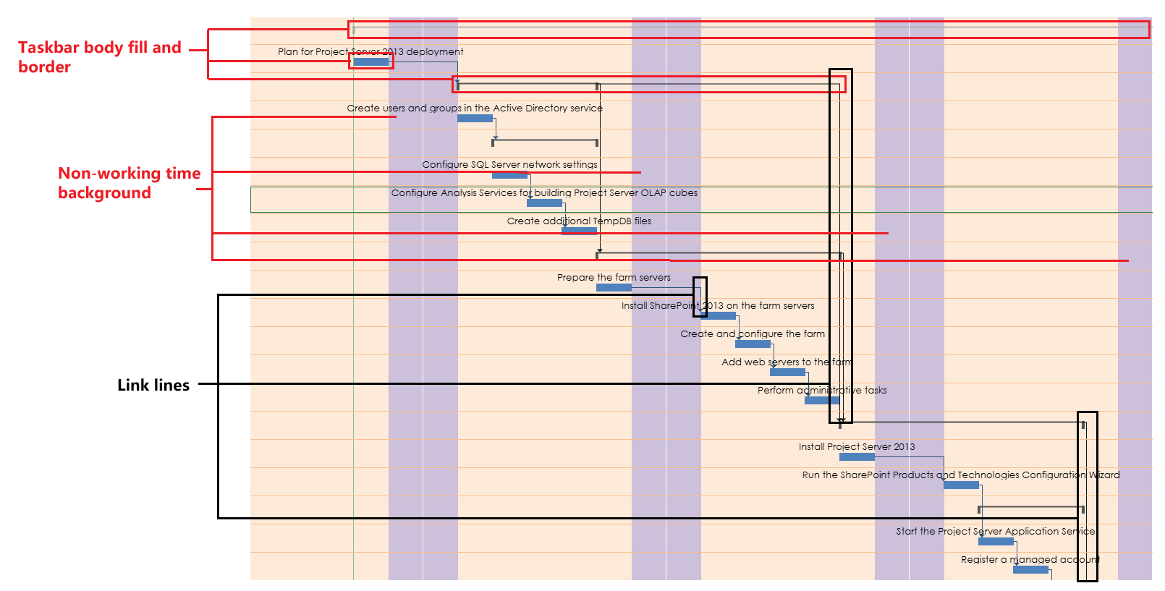Click the text "Register a managed account"
The image size is (1165, 591).
coord(1030,560)
